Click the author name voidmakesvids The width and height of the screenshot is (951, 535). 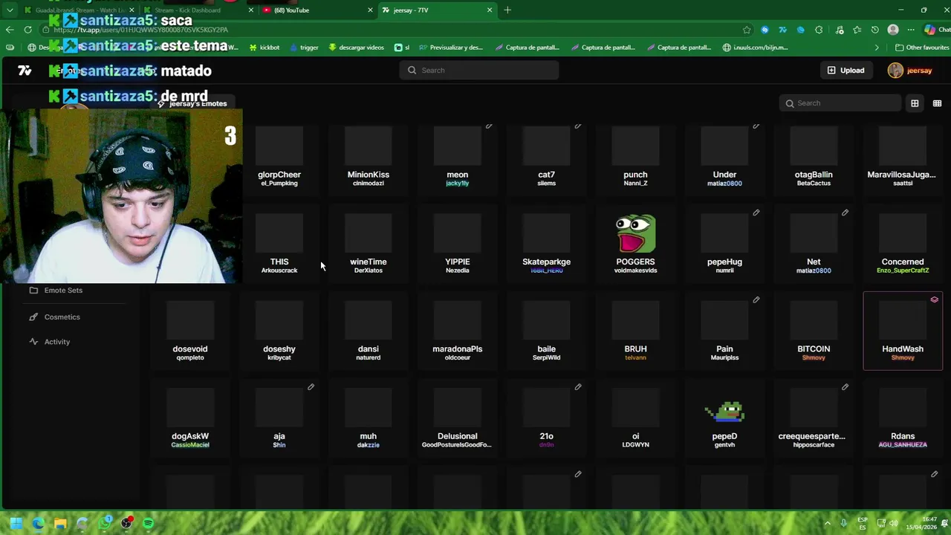click(635, 270)
